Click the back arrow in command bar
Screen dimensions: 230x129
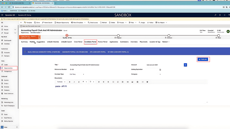21,22
